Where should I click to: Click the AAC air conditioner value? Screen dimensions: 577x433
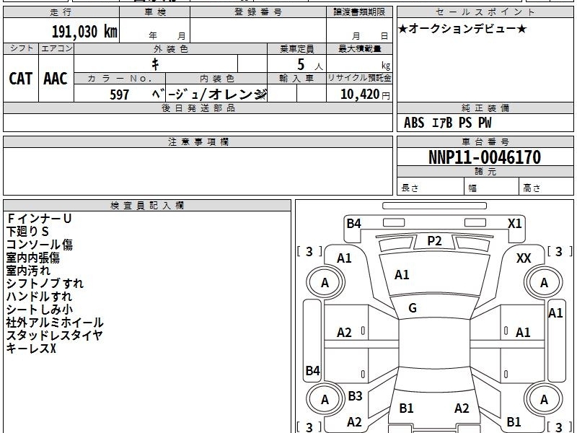coord(56,79)
